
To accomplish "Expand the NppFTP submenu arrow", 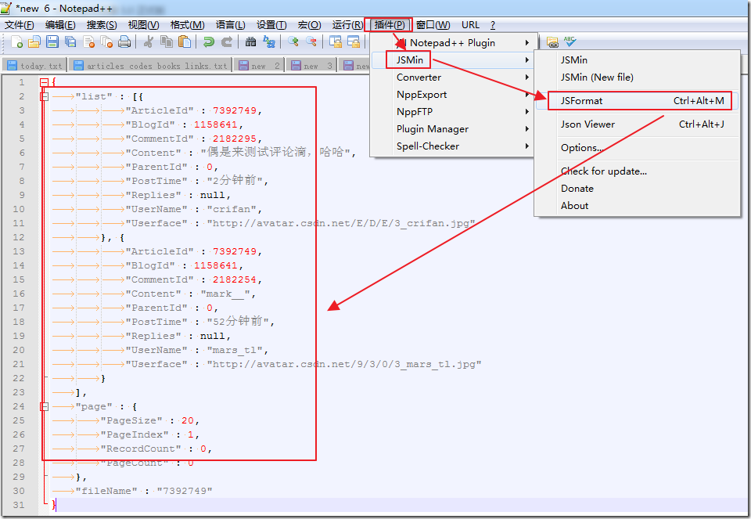I will tap(526, 112).
